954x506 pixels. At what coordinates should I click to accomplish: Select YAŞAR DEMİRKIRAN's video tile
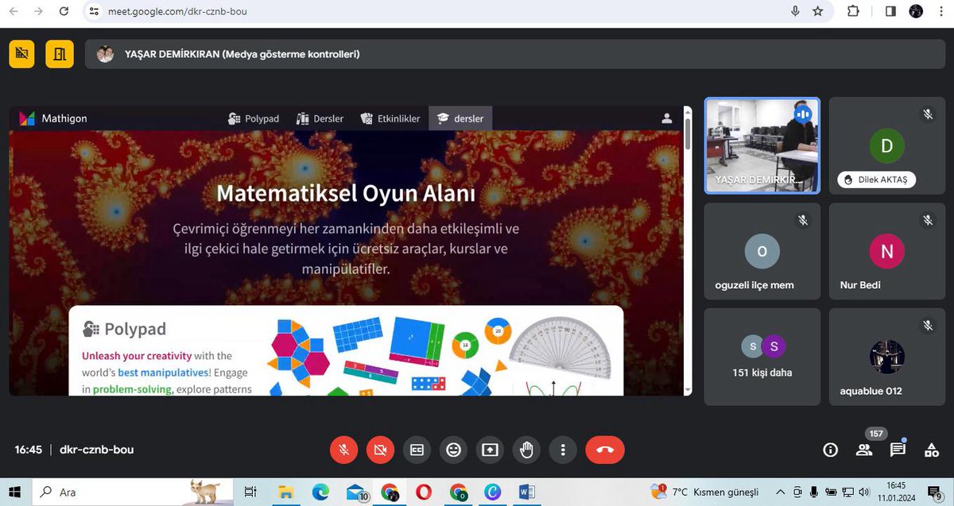click(762, 145)
